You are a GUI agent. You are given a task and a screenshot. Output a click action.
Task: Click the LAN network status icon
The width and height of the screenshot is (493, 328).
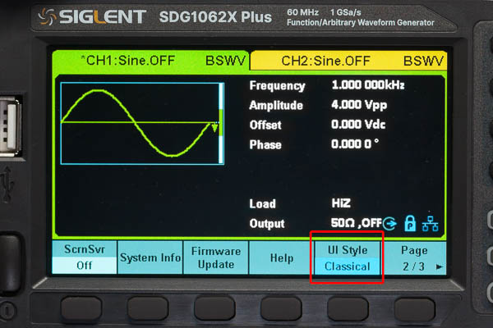coord(430,224)
